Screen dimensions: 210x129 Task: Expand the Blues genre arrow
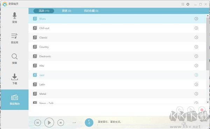tap(196, 19)
